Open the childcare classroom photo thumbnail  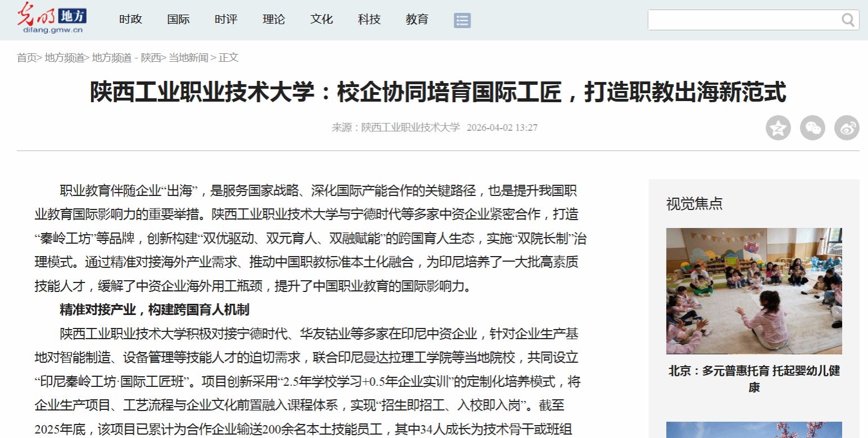click(754, 291)
